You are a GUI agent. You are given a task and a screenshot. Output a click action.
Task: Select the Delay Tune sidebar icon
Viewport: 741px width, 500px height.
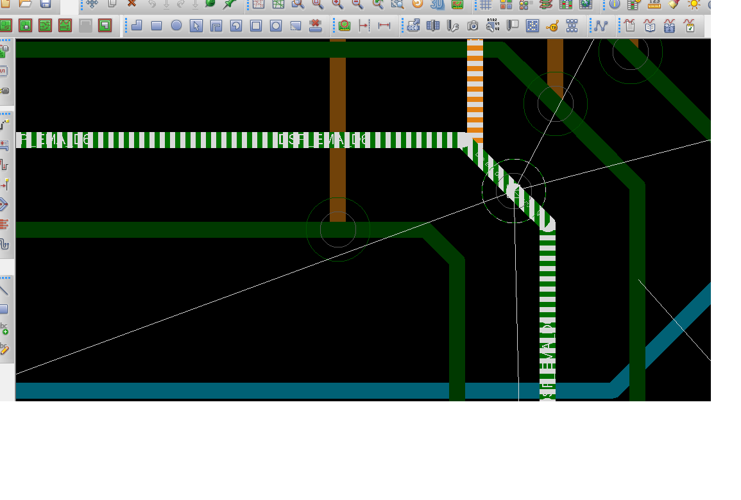[x=4, y=164]
